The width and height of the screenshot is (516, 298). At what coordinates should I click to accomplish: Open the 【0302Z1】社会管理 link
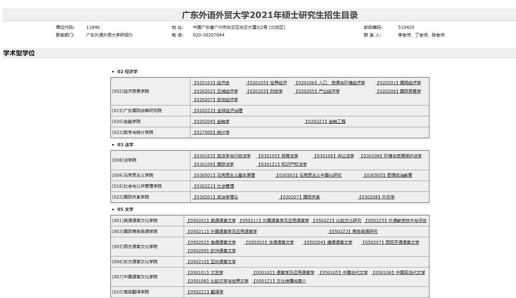tap(213, 186)
